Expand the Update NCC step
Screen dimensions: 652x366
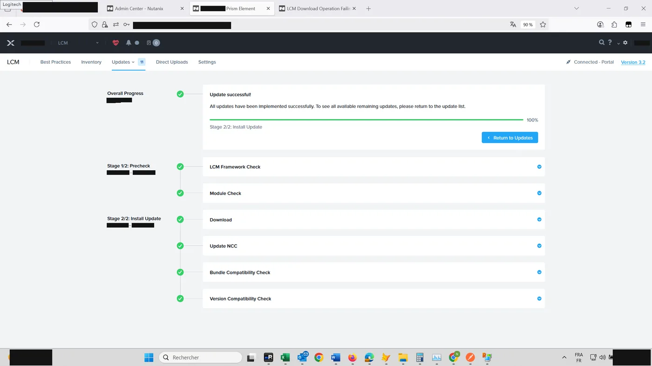click(x=374, y=246)
